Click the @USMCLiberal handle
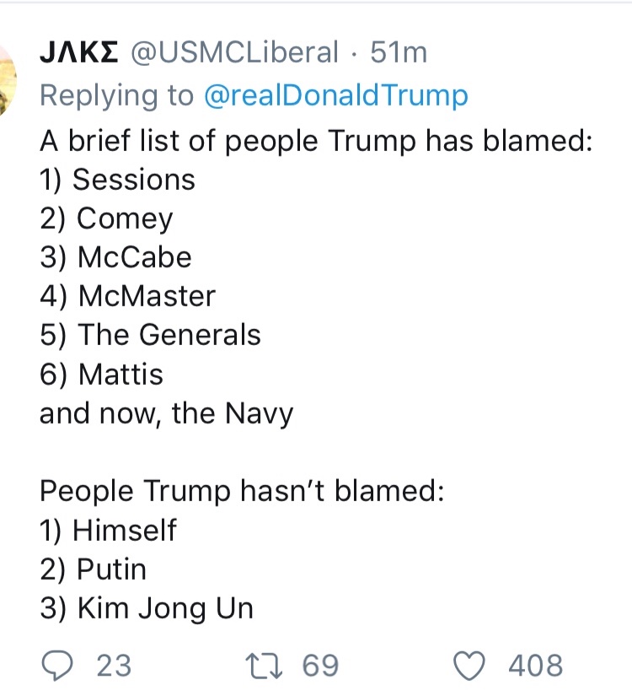Viewport: 632px width, 696px height. click(233, 53)
